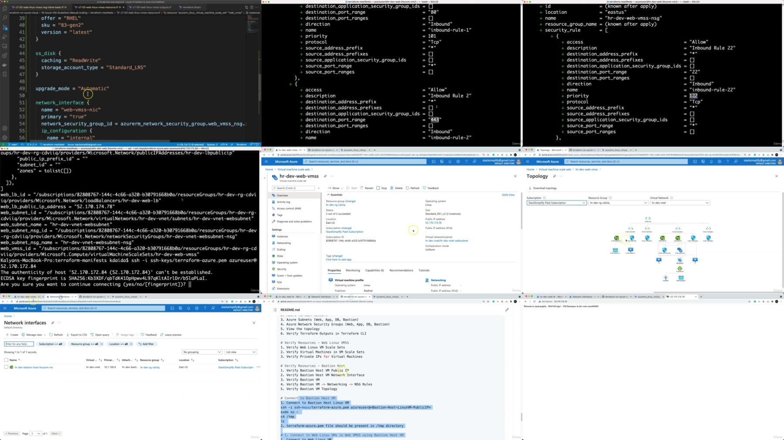Open hr-dev-bastion-host-linuxvm-nic link
784x440 pixels.
coord(34,367)
